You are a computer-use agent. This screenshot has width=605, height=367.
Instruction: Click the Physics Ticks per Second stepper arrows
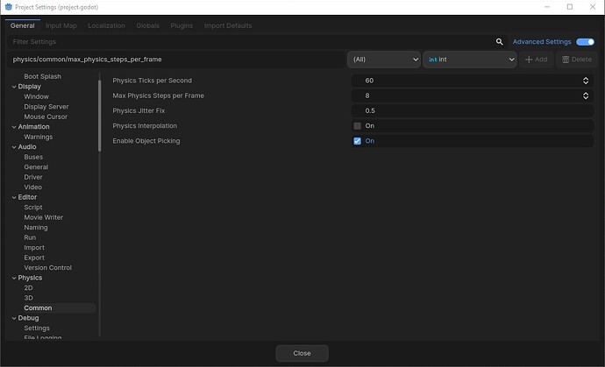(586, 81)
